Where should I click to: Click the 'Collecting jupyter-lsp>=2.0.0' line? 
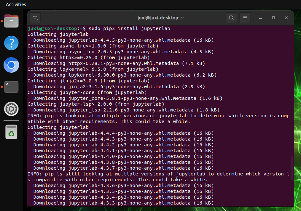click(96, 104)
